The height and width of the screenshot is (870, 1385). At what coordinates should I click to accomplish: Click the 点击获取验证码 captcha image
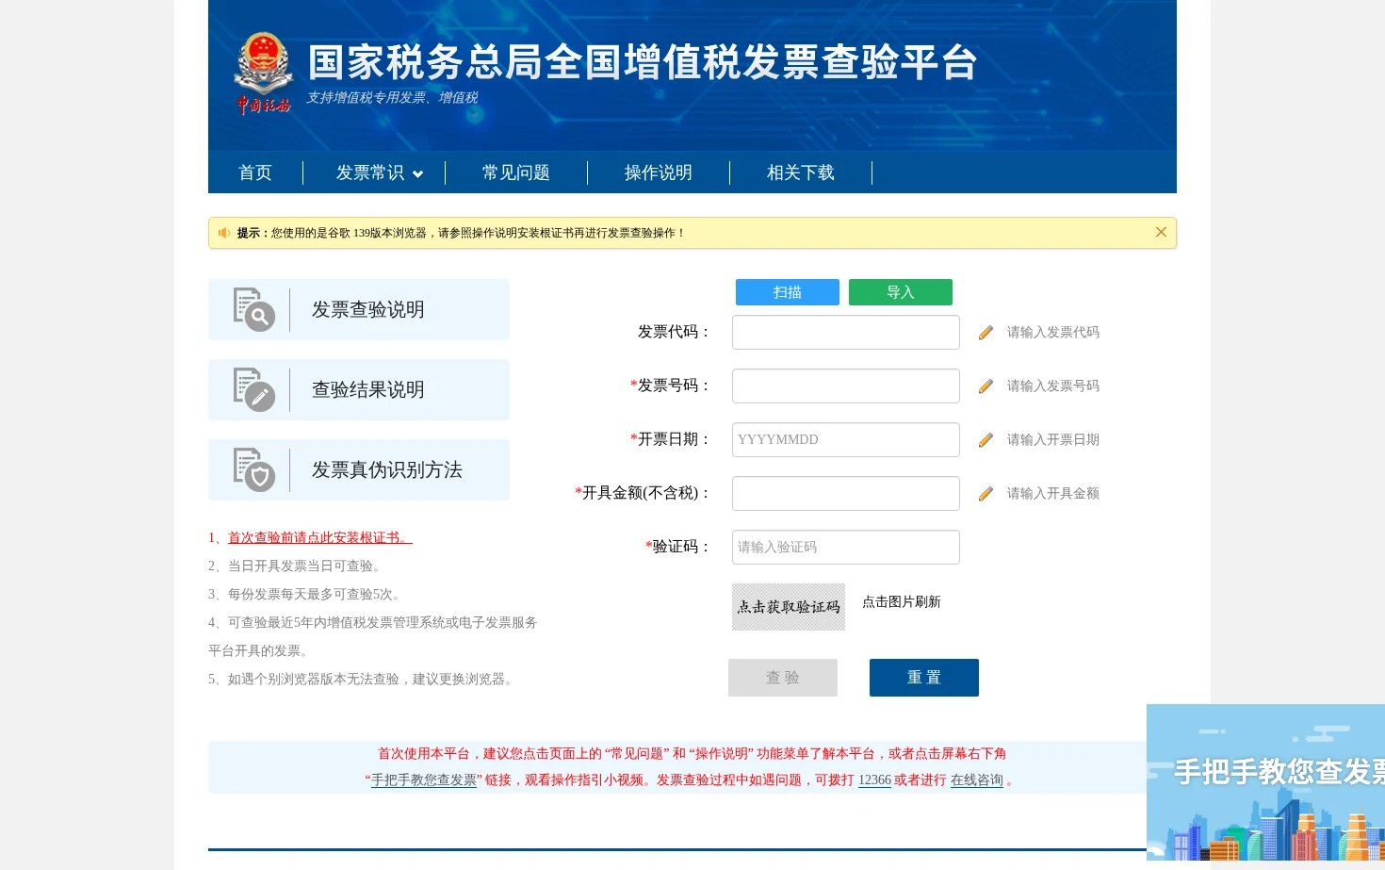click(789, 607)
